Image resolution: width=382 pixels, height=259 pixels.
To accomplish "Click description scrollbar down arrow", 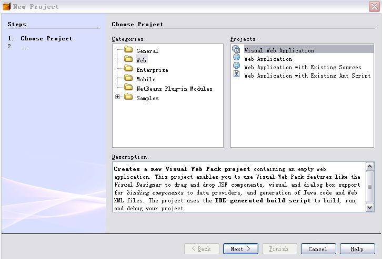I will click(369, 208).
